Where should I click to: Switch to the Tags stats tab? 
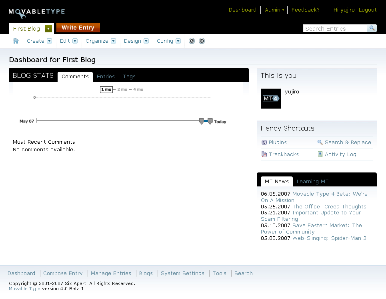point(129,77)
